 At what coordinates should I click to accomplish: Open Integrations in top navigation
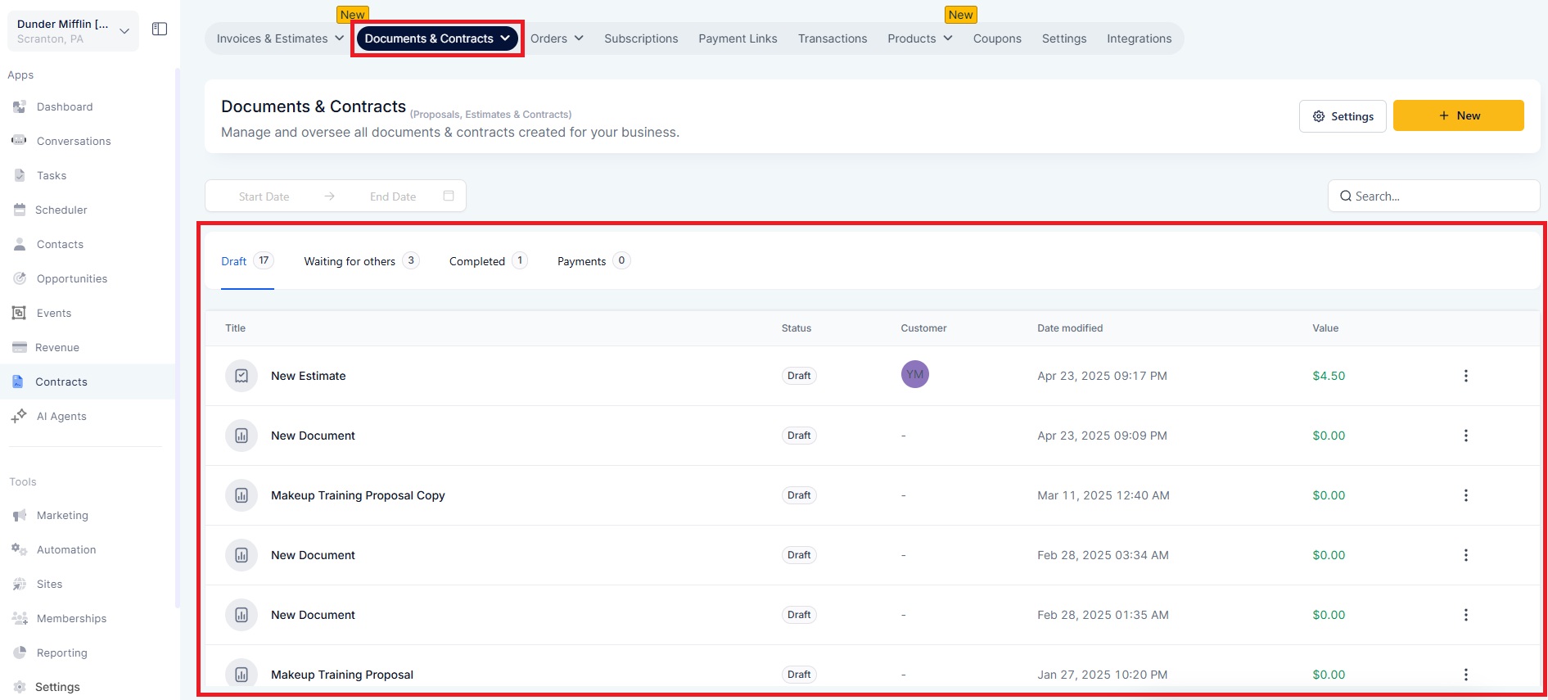click(1139, 38)
